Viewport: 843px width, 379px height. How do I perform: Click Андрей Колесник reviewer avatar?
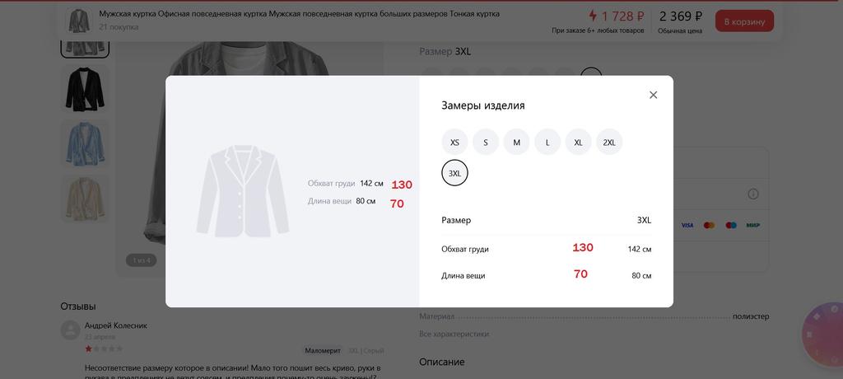[x=71, y=330]
